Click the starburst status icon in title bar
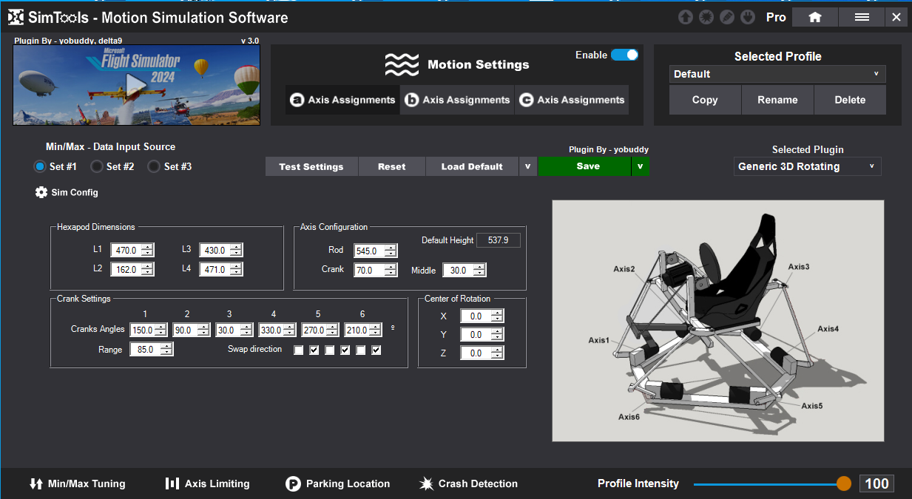The width and height of the screenshot is (912, 499). (x=706, y=17)
